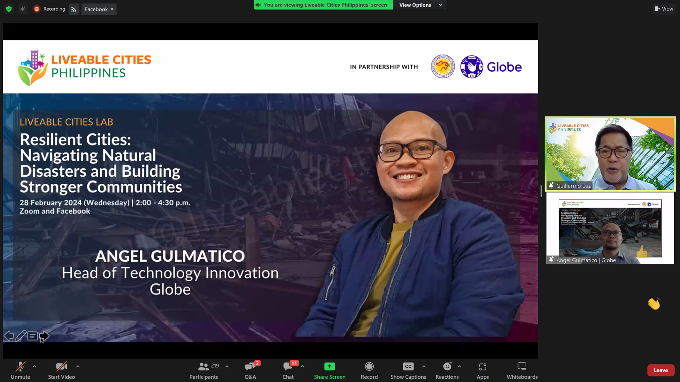
Task: Click the panel resize handle beside shared screen
Action: tap(541, 191)
